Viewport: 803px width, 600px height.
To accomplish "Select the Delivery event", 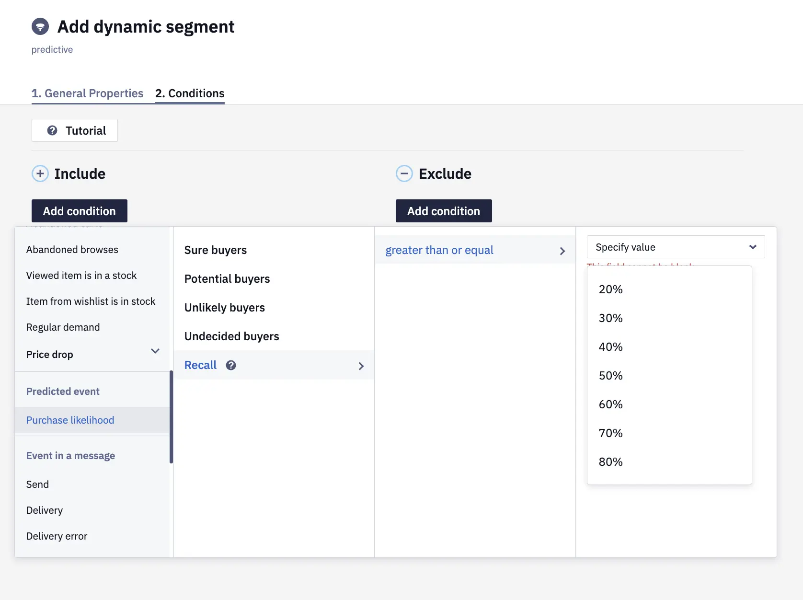I will 45,510.
